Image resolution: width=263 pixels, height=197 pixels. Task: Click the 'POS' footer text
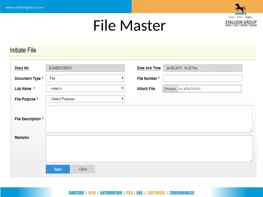tap(129, 193)
